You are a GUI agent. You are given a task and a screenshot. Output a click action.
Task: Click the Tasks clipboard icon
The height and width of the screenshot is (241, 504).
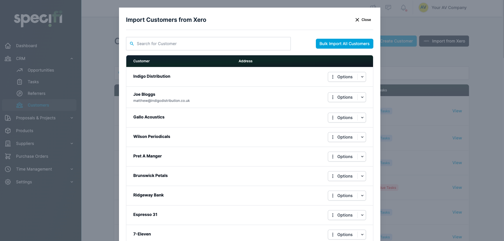click(20, 82)
